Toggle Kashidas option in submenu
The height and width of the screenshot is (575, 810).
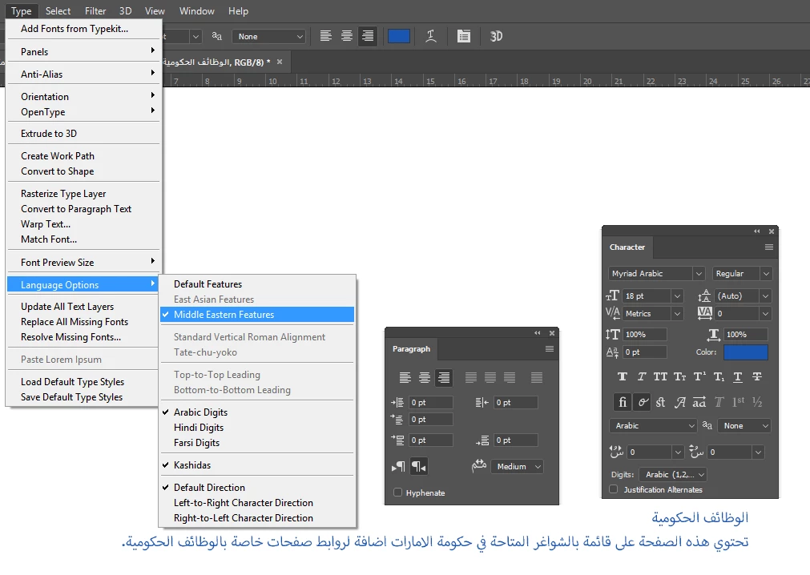pos(256,465)
